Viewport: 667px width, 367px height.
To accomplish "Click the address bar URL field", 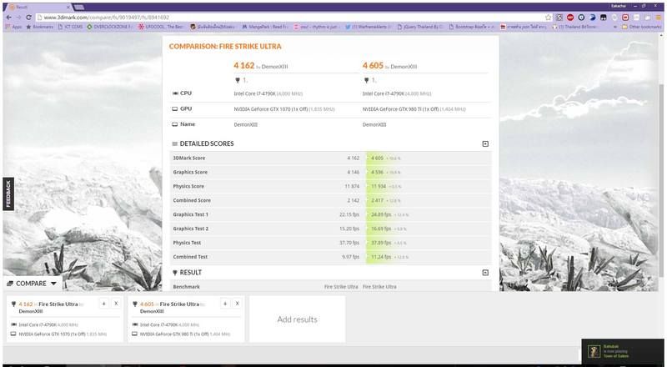I will 289,18.
